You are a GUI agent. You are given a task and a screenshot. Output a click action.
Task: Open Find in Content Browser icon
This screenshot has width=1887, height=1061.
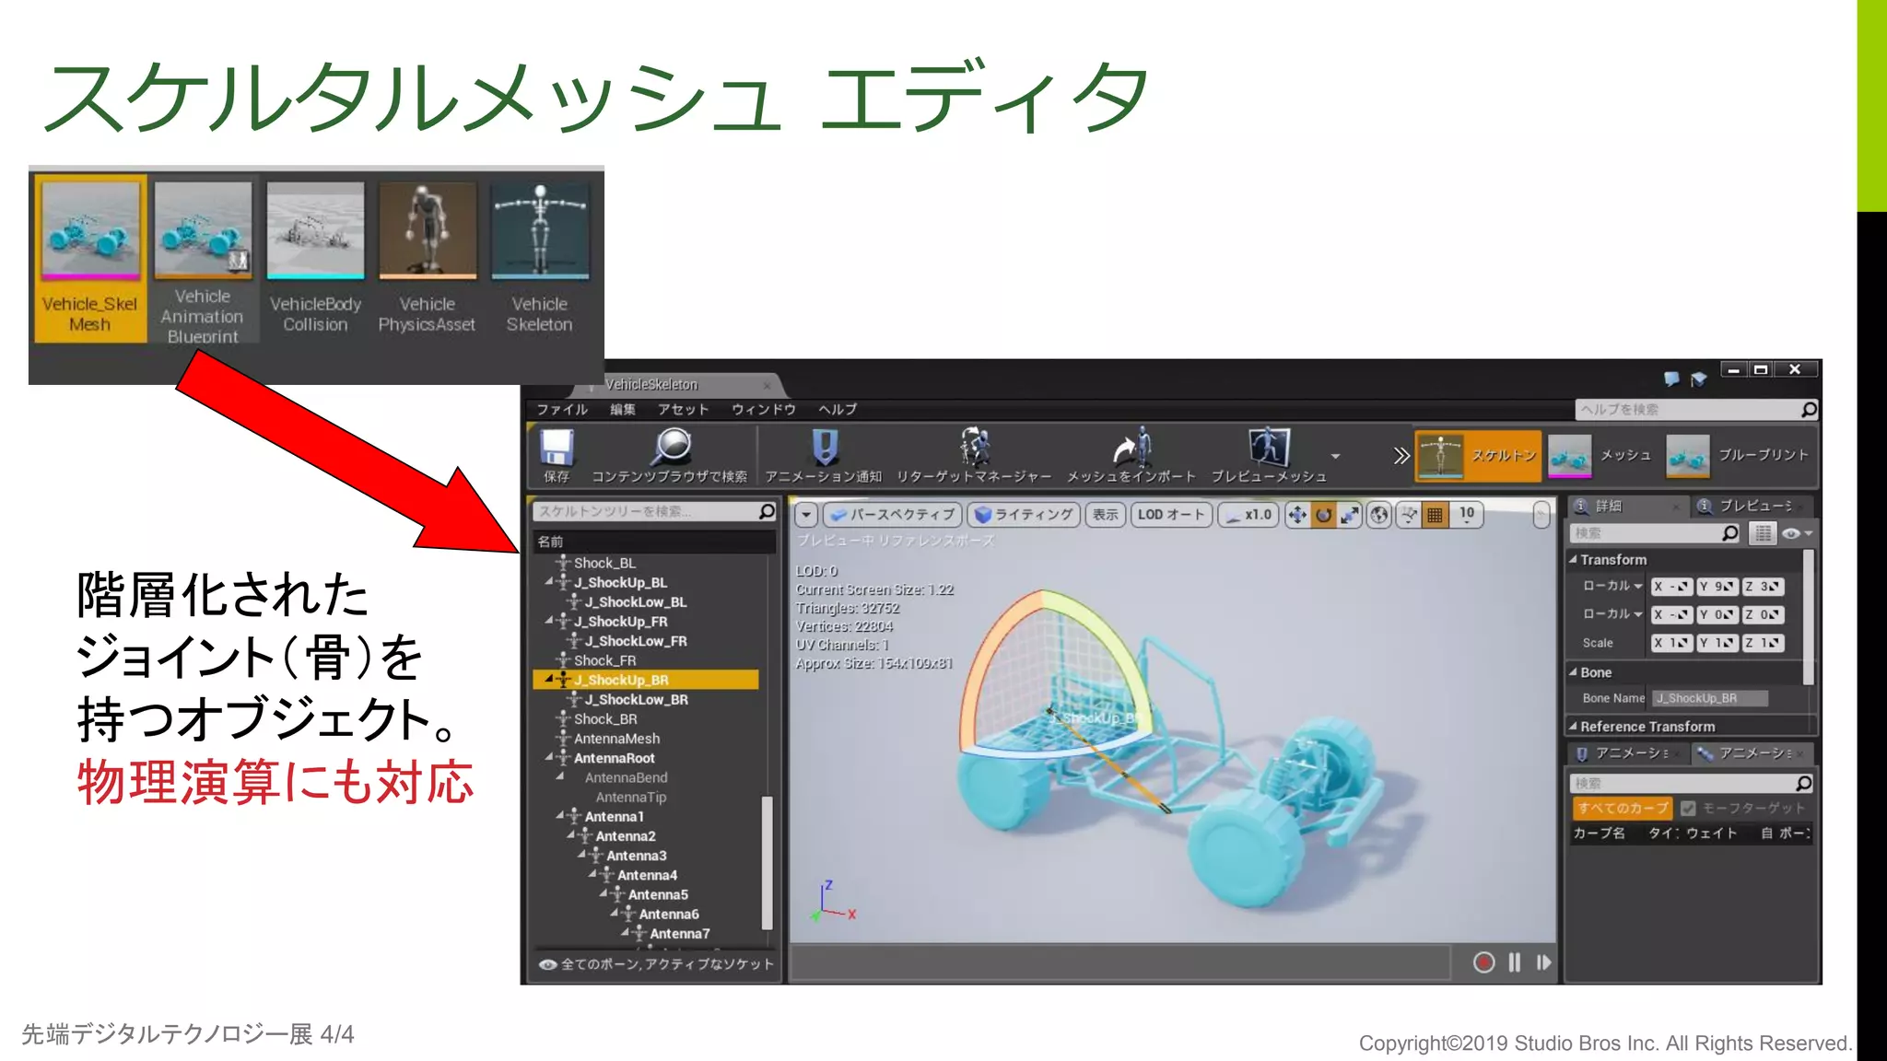click(x=671, y=449)
